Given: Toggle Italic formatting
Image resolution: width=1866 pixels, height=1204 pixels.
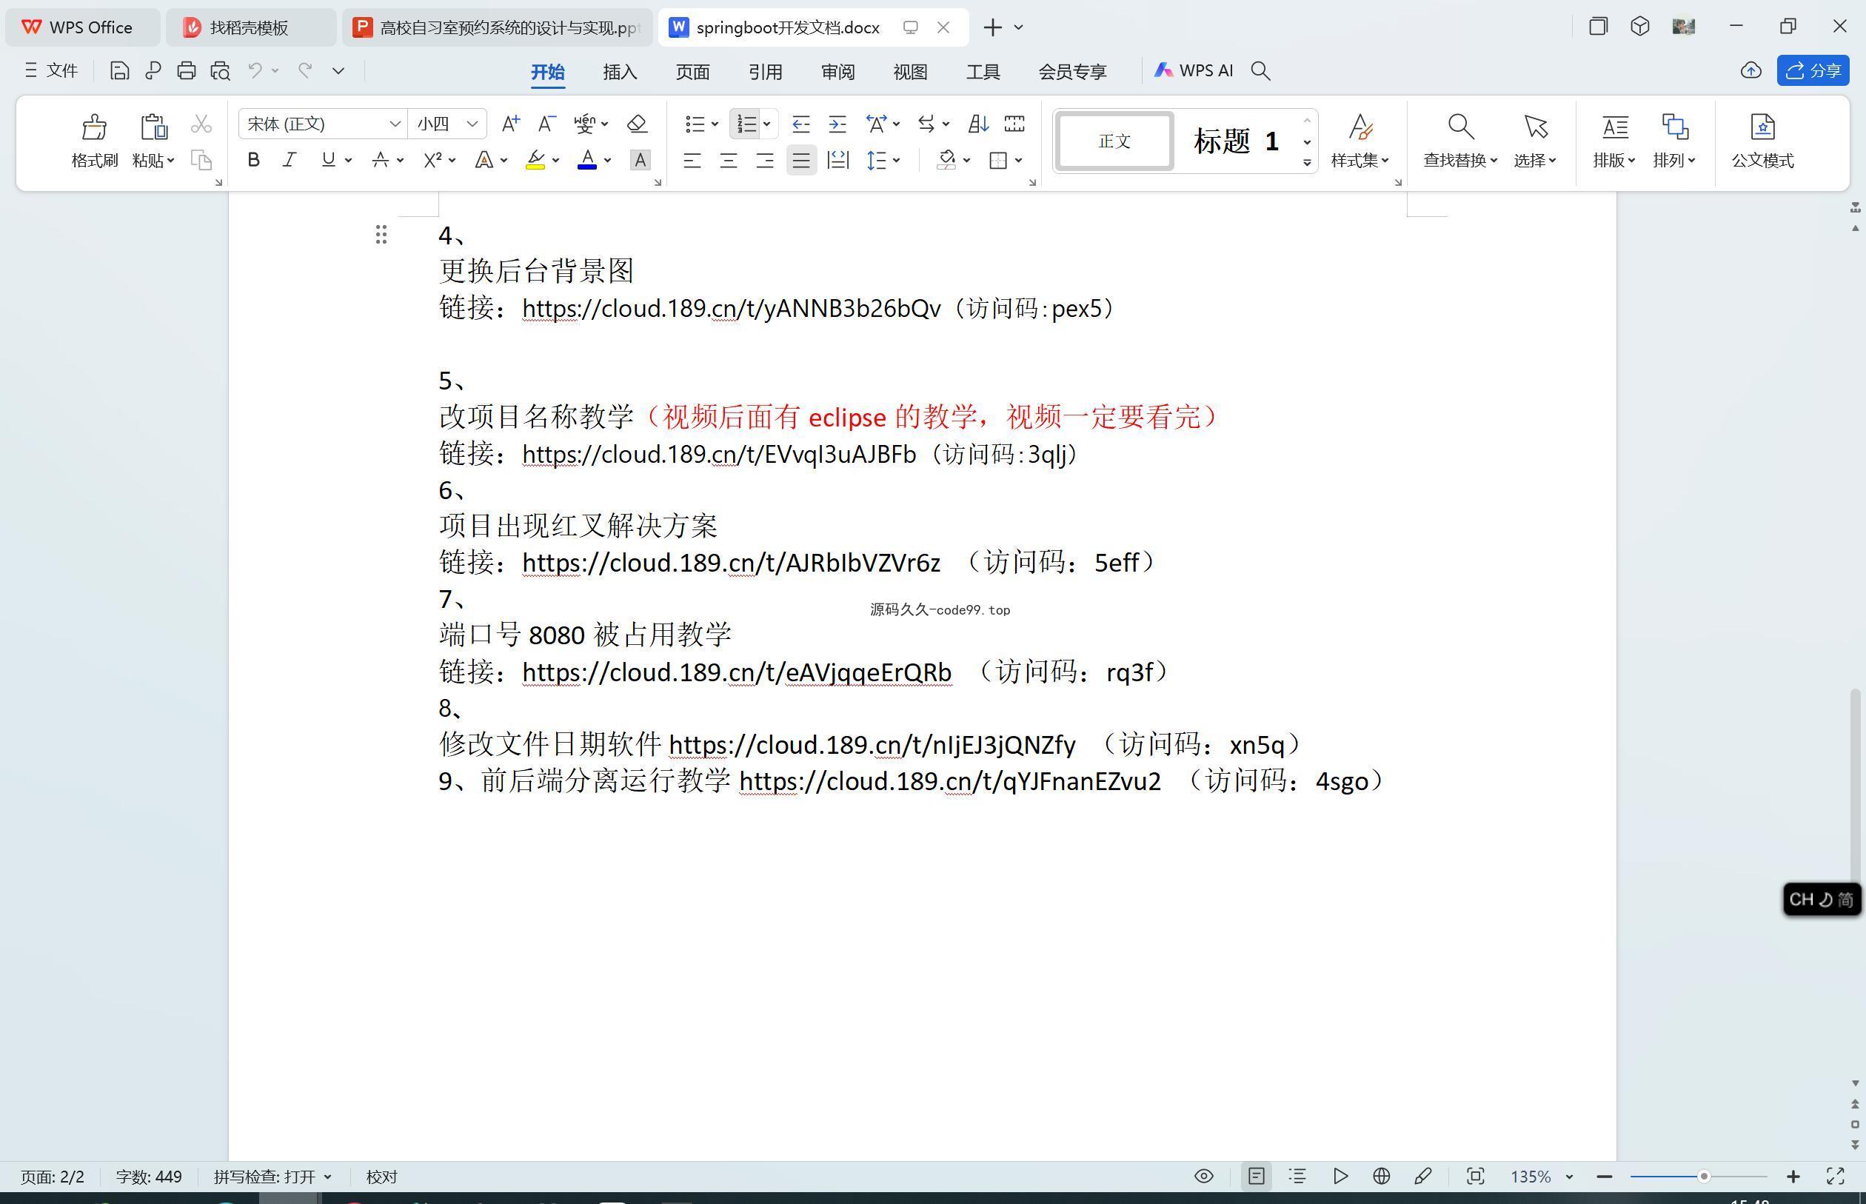Looking at the screenshot, I should pyautogui.click(x=290, y=160).
